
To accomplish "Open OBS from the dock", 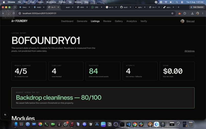I will 116,124.
